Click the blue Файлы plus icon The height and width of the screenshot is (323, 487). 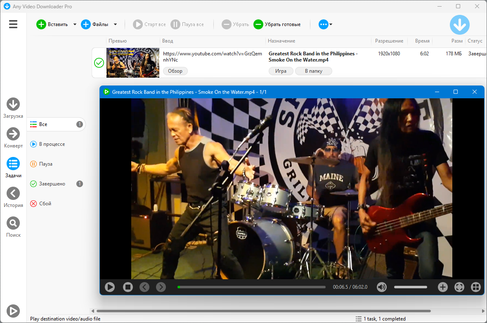point(86,24)
